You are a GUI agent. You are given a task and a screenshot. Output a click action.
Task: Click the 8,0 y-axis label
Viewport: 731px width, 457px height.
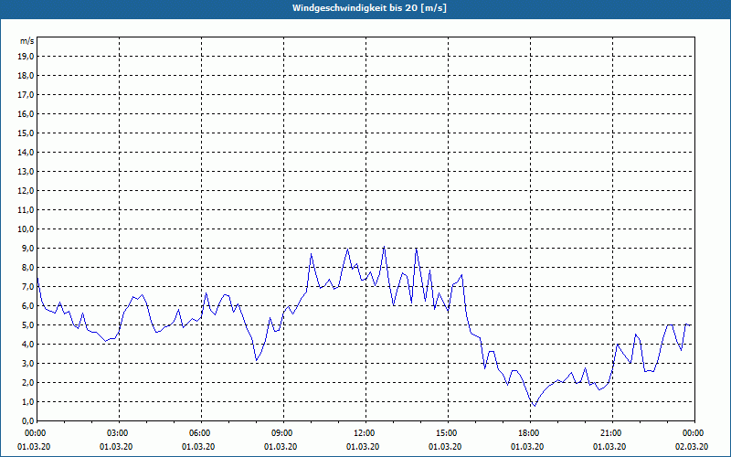(27, 267)
